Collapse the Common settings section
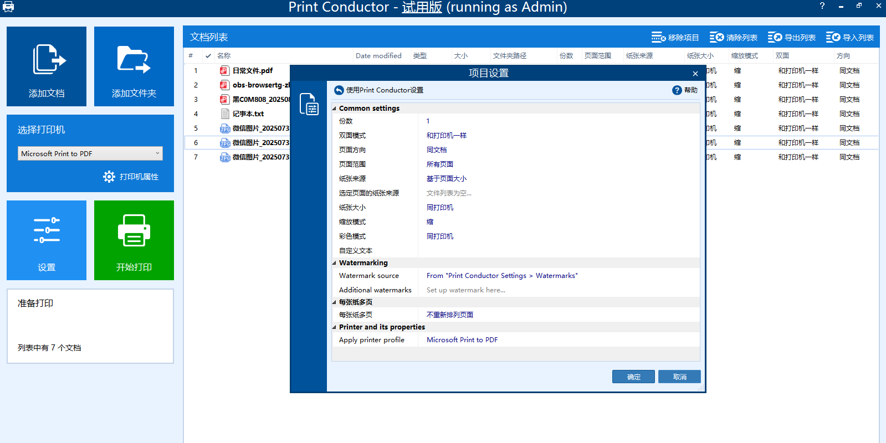 pos(334,109)
